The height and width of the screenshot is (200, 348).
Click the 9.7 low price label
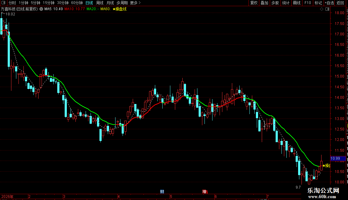pyautogui.click(x=298, y=187)
